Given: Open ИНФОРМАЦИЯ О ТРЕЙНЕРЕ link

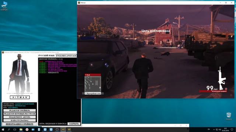Looking at the screenshot, I should tap(20, 124).
